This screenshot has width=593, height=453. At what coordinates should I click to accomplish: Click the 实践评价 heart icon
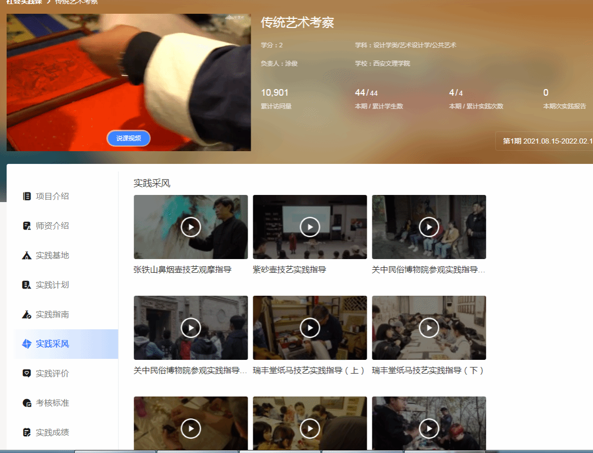(x=27, y=374)
